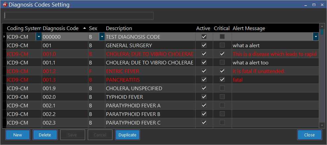The width and height of the screenshot is (327, 145).
Task: Enable Critical for GENERAL SURGERY row
Action: point(222,45)
